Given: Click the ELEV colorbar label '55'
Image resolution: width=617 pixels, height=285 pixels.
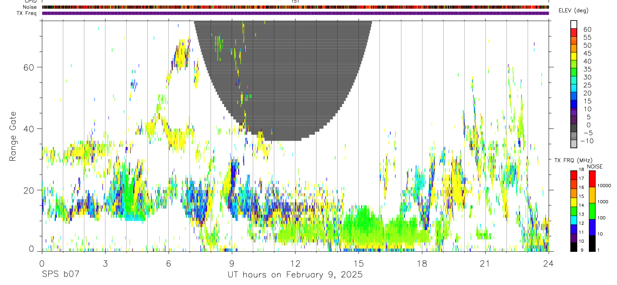Looking at the screenshot, I should 587,38.
